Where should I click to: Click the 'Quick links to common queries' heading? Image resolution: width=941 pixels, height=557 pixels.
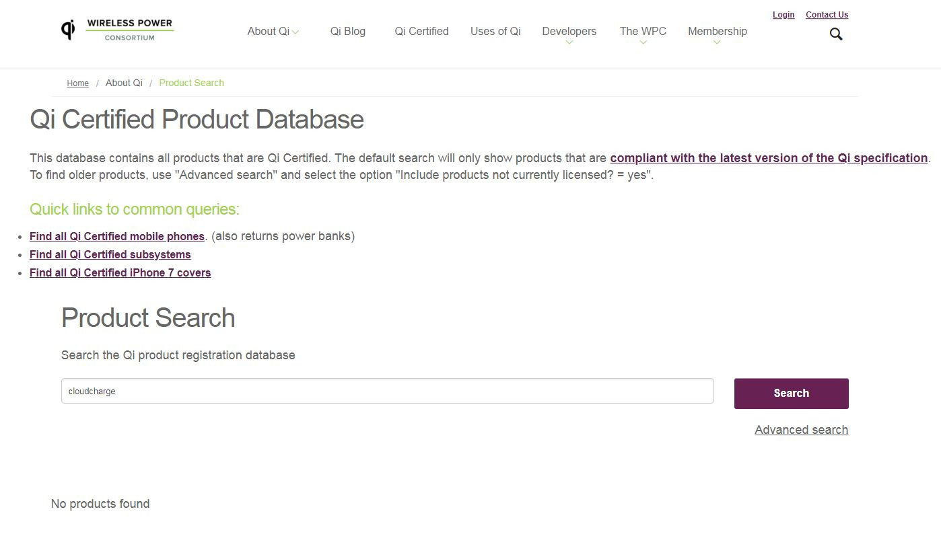point(135,209)
